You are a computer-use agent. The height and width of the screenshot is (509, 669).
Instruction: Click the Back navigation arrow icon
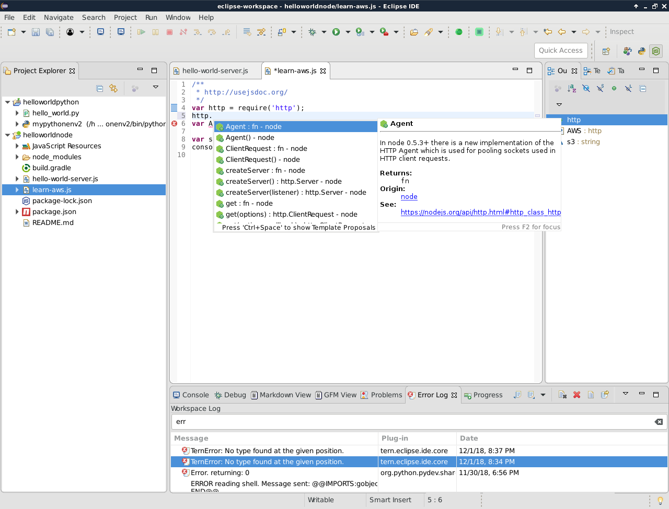click(x=562, y=32)
